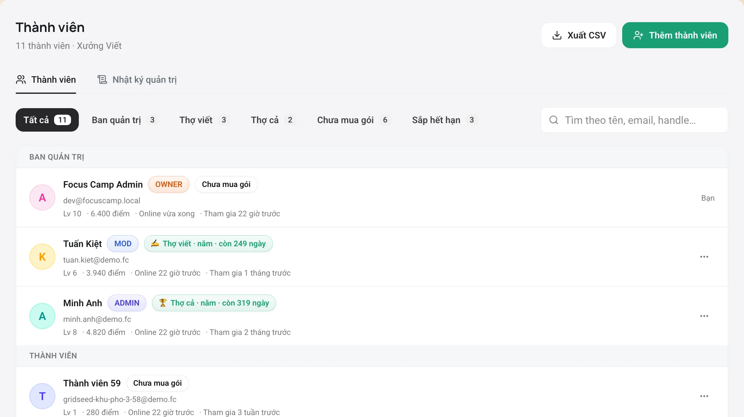Click the ADMIN badge on Minh Anh
Screen dimensions: 744x417
pyautogui.click(x=127, y=303)
